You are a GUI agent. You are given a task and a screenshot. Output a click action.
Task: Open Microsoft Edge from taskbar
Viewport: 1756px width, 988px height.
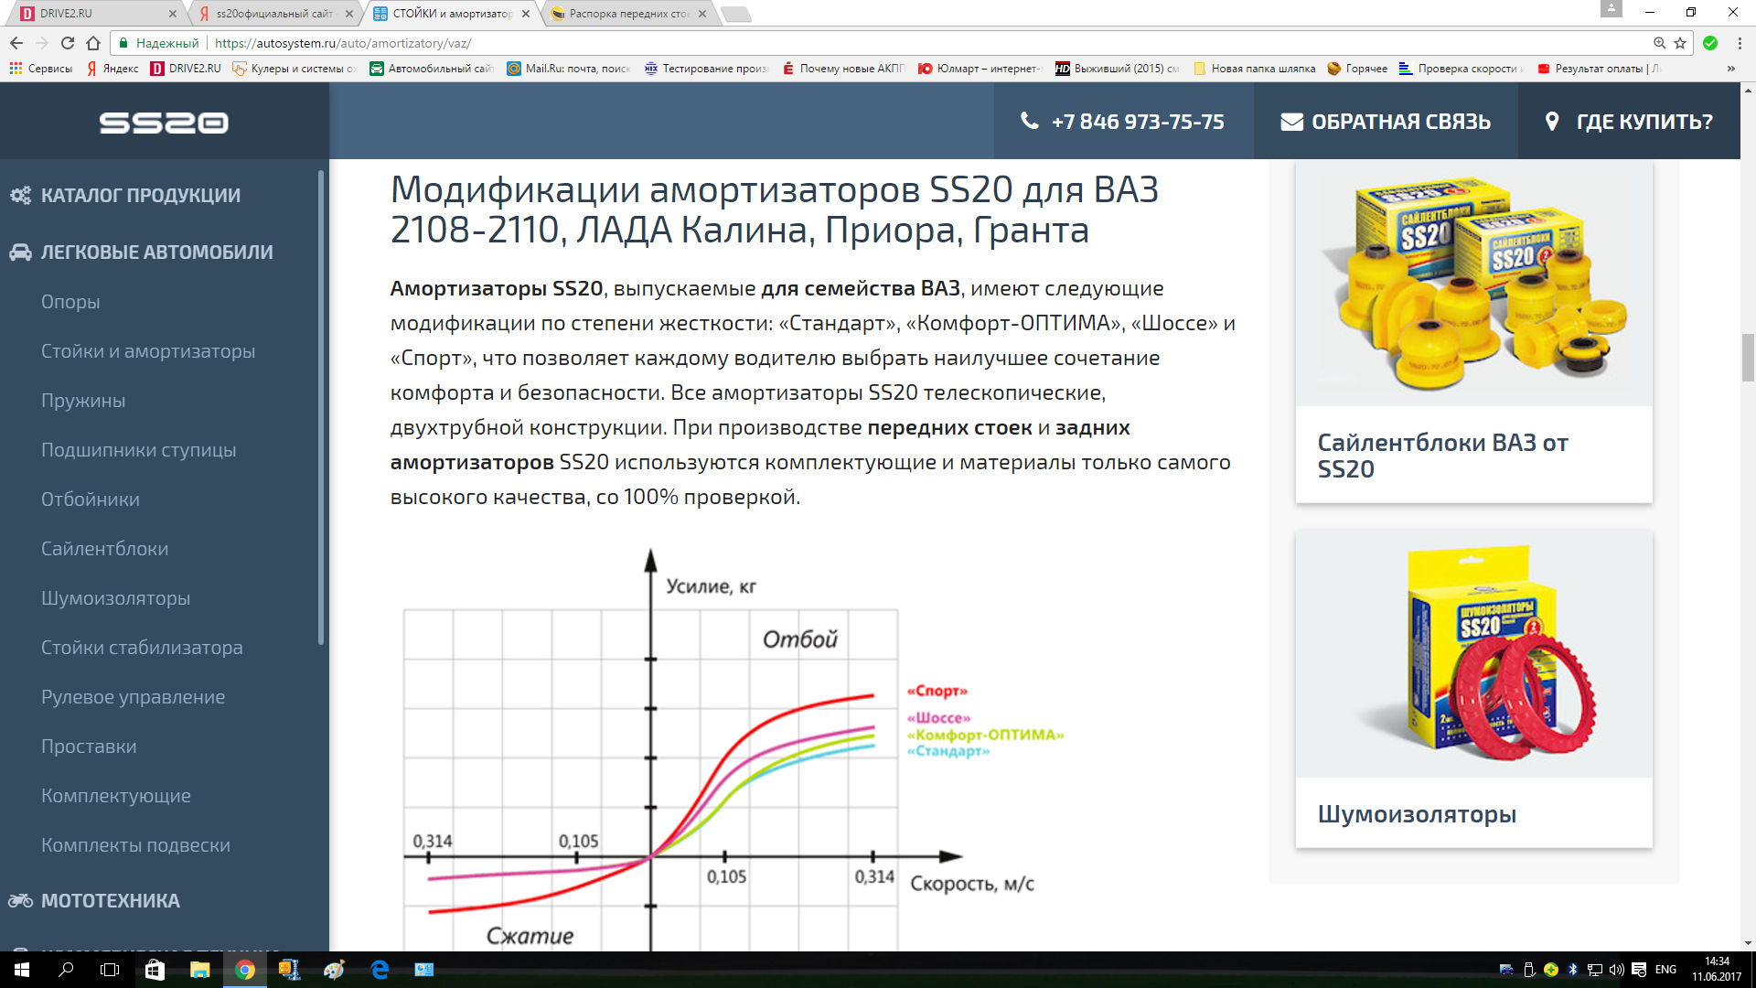[x=380, y=970]
